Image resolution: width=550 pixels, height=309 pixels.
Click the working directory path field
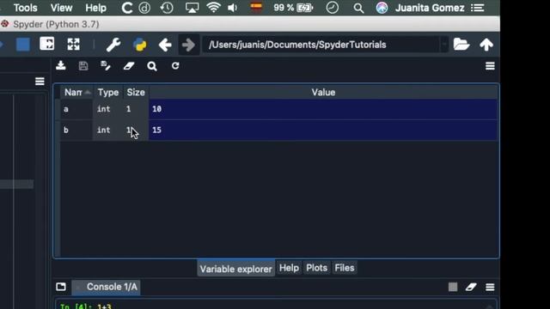(321, 45)
